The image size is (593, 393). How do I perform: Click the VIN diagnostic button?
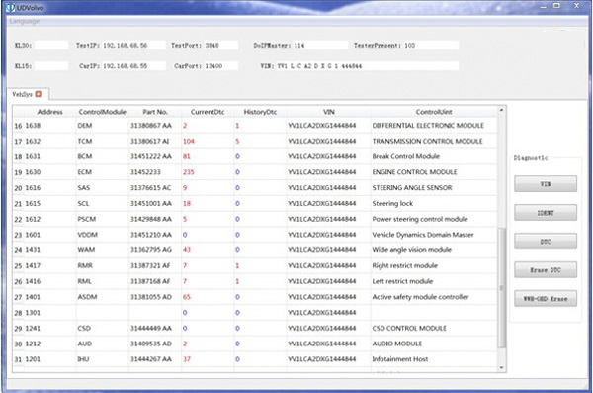coord(546,184)
